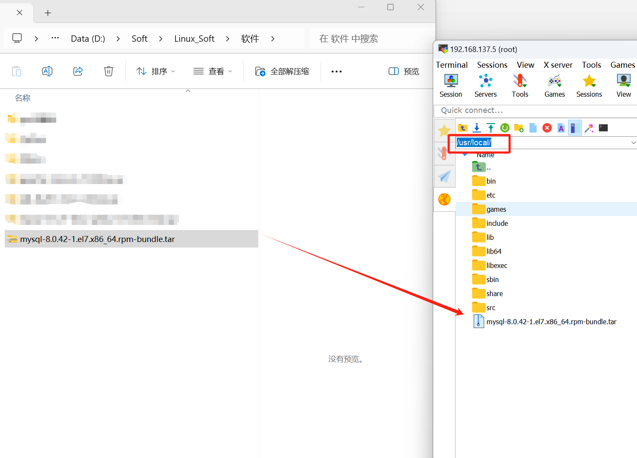Open a new Explorer tab with plus

48,13
